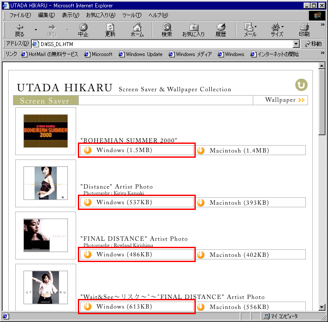This screenshot has width=328, height=322.
Task: Click the UTADA HIKARU page heading
Action: [x=65, y=87]
